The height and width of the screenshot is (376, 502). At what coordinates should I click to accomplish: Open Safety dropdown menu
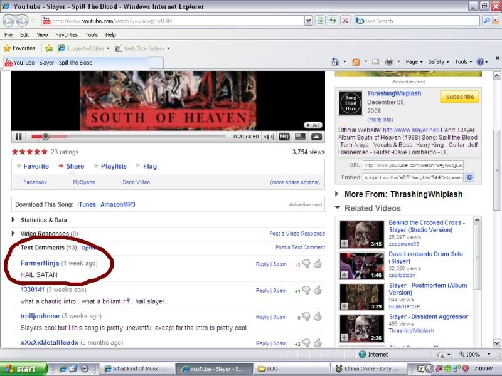point(439,61)
